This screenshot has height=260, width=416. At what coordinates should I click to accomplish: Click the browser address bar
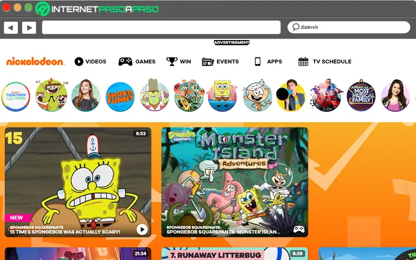pyautogui.click(x=161, y=28)
